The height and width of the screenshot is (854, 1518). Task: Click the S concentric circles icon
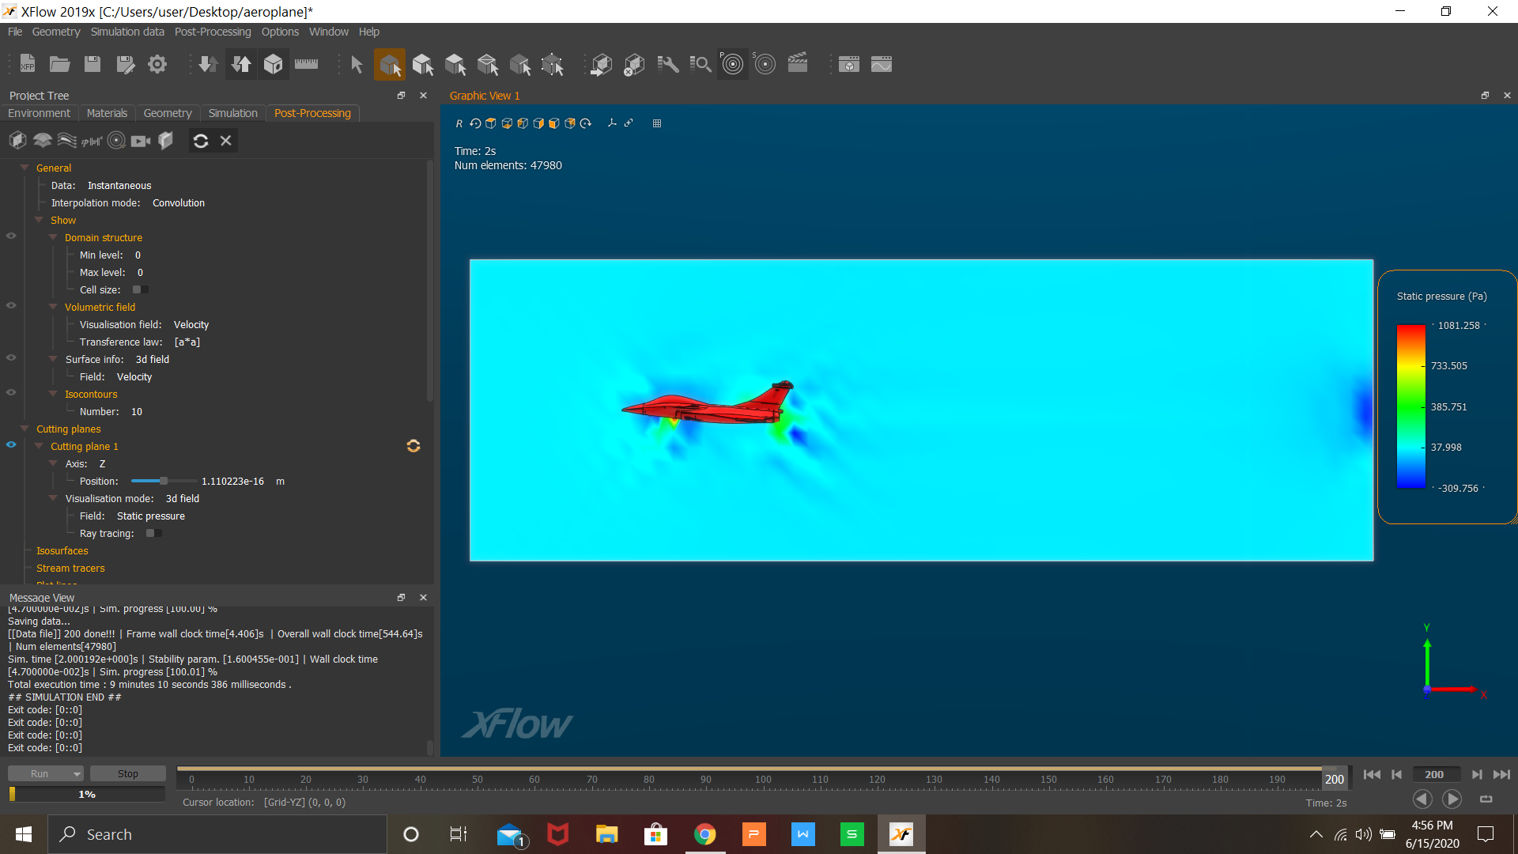765,64
